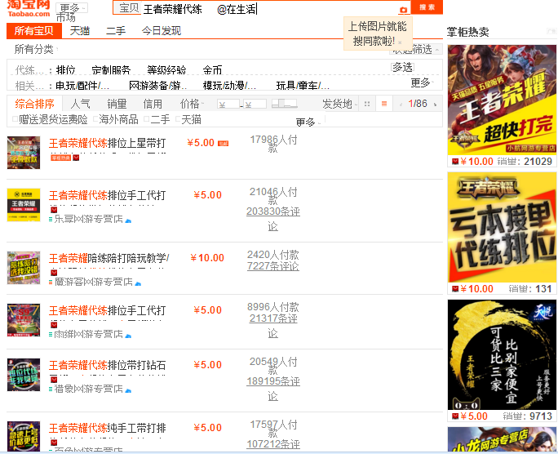Click shop-type icon before 猎象网游专营店

click(51, 389)
